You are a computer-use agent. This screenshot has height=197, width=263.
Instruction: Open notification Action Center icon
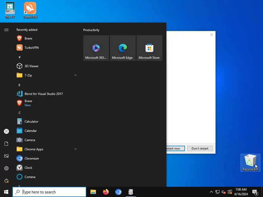pyautogui.click(x=255, y=192)
